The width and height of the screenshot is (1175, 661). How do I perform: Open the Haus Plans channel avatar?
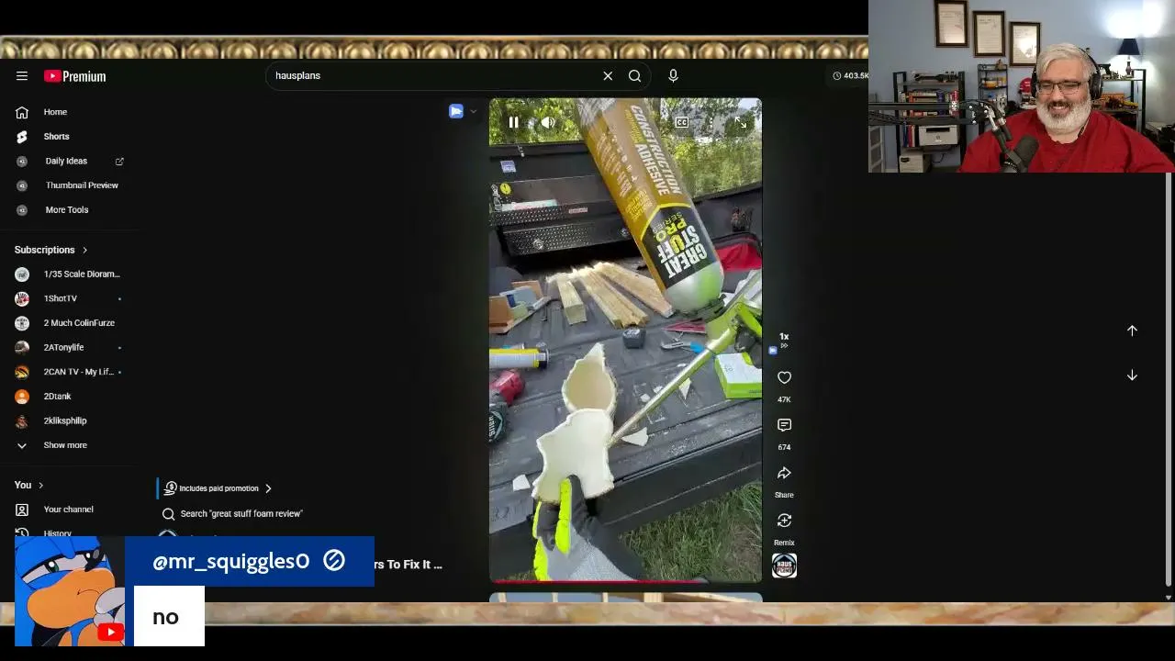[x=784, y=566]
